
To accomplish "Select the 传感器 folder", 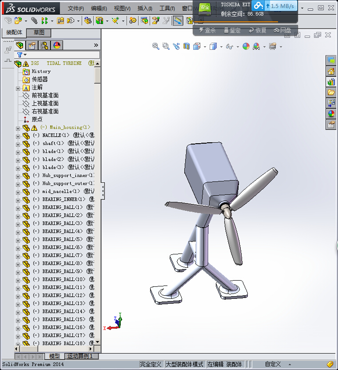I will click(40, 79).
